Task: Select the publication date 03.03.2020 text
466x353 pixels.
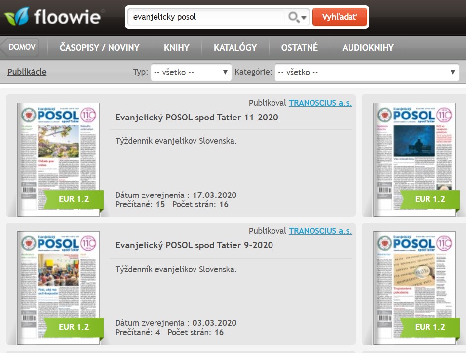Action: (x=215, y=323)
